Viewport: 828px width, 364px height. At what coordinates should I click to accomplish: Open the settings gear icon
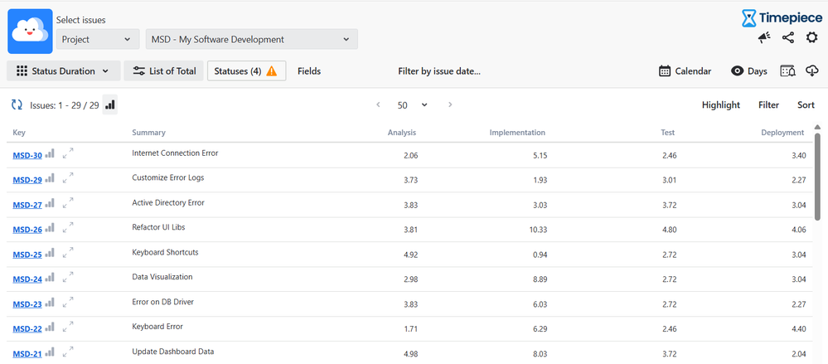click(x=811, y=37)
